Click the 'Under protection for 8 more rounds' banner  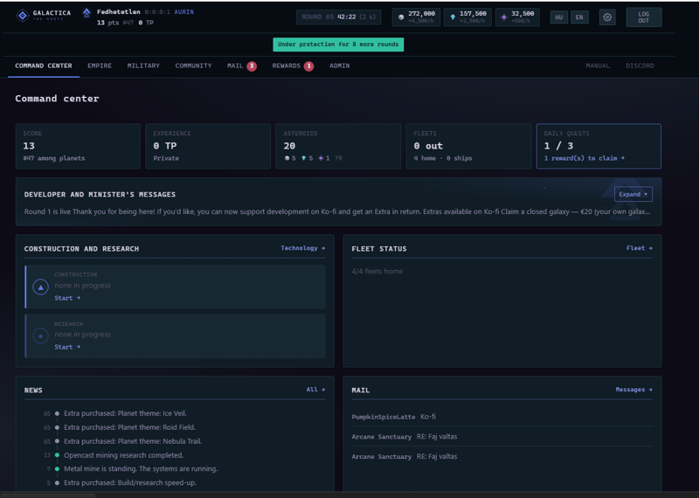pos(338,45)
